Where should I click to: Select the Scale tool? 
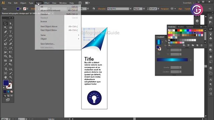[x=10, y=48]
